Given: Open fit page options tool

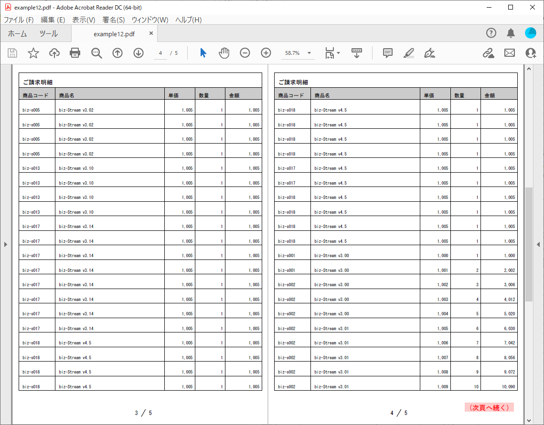Looking at the screenshot, I should tap(329, 53).
